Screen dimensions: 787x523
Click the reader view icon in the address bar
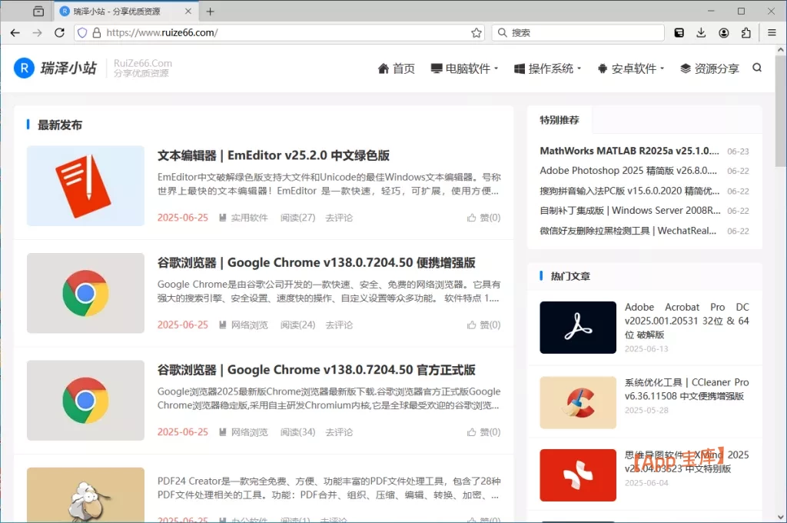point(677,32)
